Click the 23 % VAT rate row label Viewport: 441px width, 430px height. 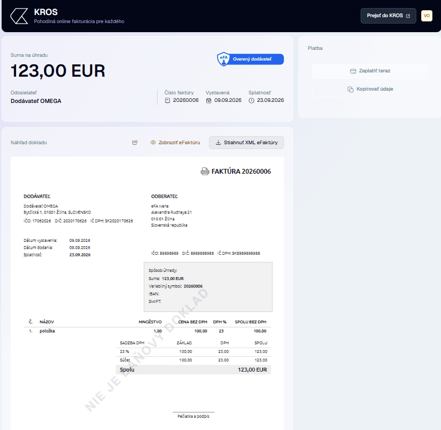coord(124,352)
